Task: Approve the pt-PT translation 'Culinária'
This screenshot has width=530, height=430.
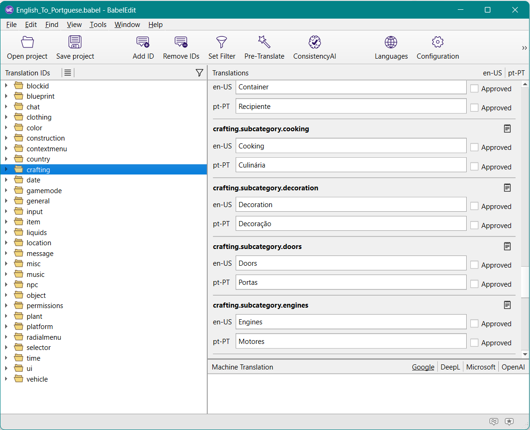Action: [x=475, y=167]
